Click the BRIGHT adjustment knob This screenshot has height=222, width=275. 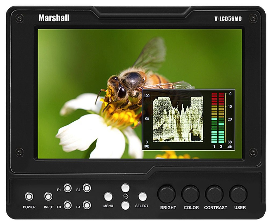[x=167, y=194]
